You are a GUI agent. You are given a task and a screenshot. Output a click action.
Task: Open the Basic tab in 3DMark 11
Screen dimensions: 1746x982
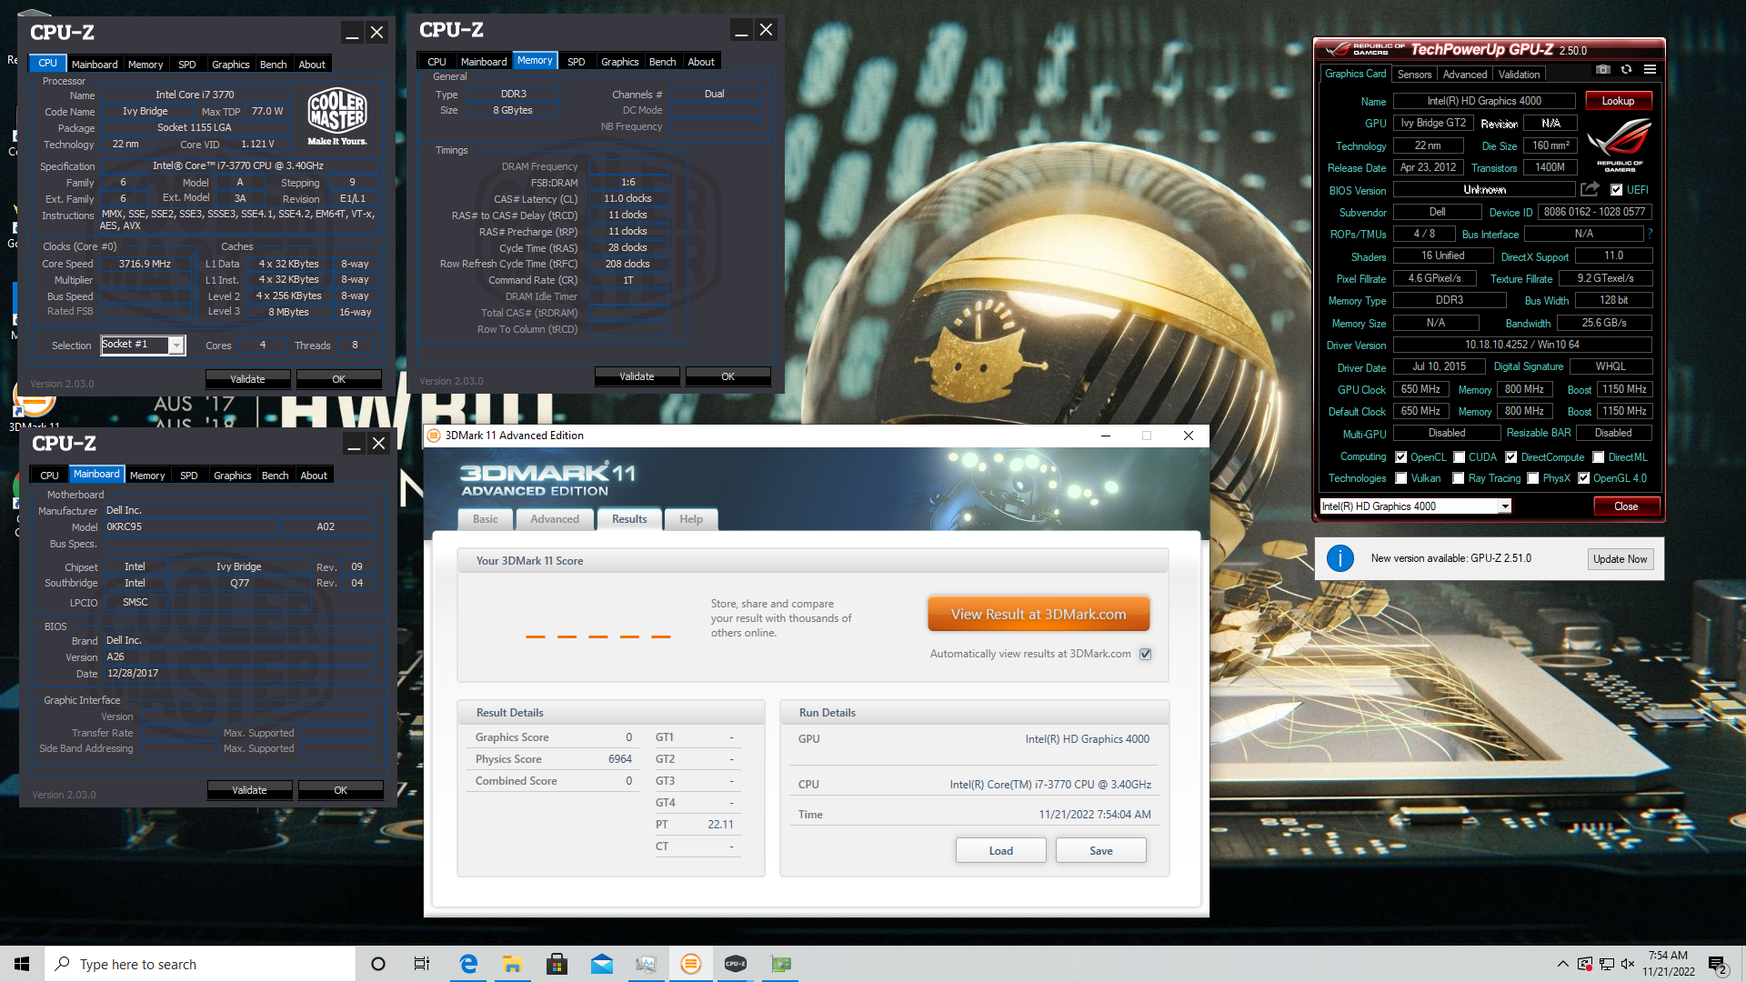[x=486, y=519]
